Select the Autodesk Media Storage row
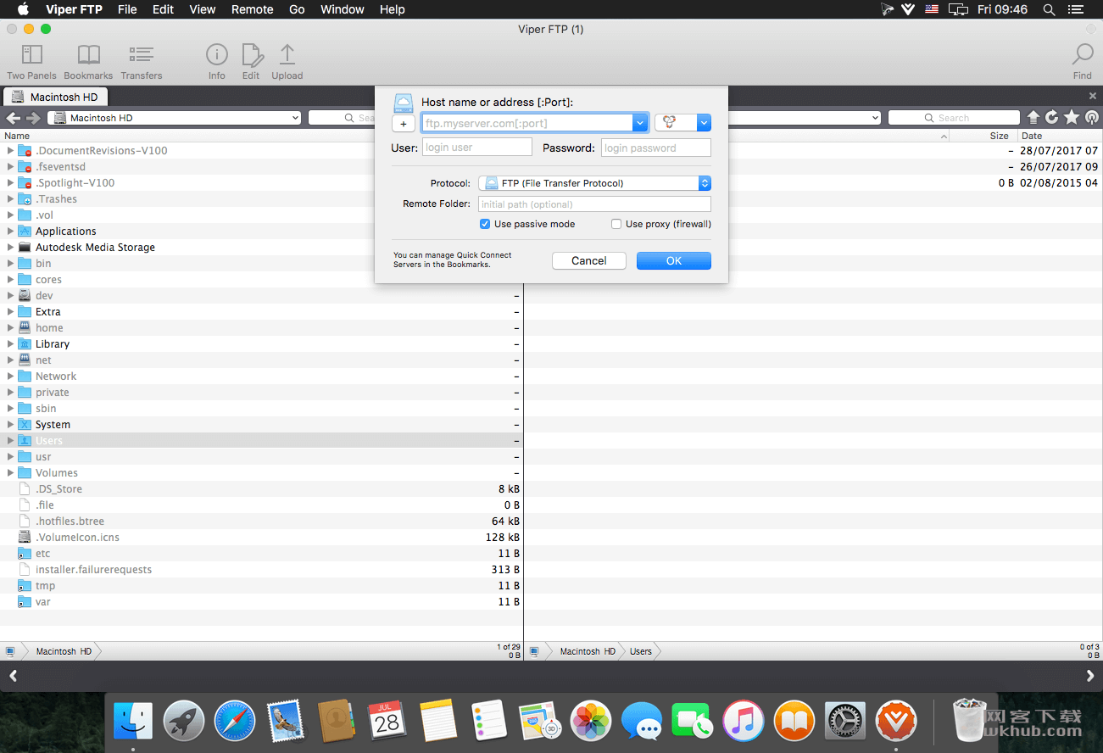This screenshot has width=1103, height=753. pyautogui.click(x=262, y=248)
